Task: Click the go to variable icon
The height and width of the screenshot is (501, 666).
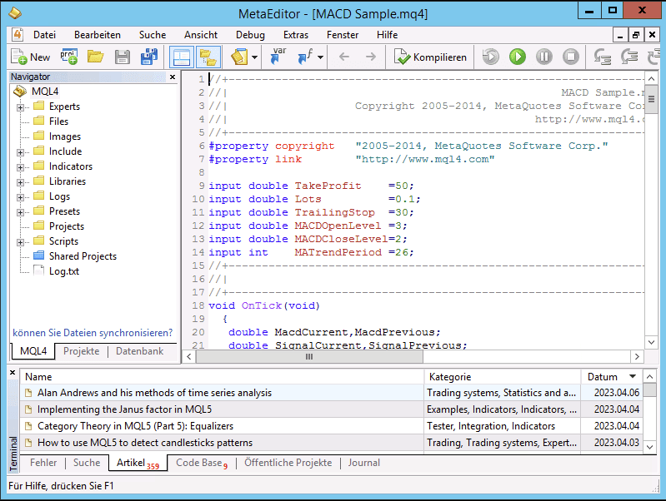Action: tap(278, 57)
